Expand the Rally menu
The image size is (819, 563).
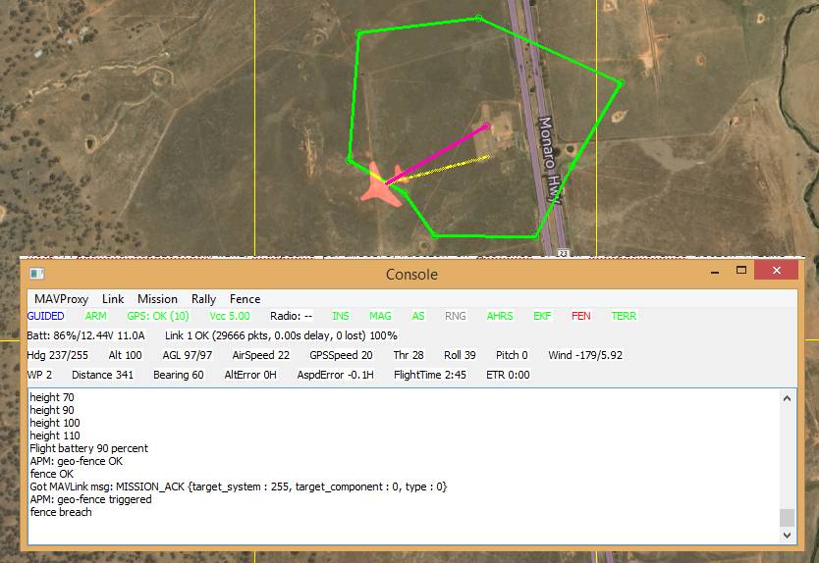point(203,299)
